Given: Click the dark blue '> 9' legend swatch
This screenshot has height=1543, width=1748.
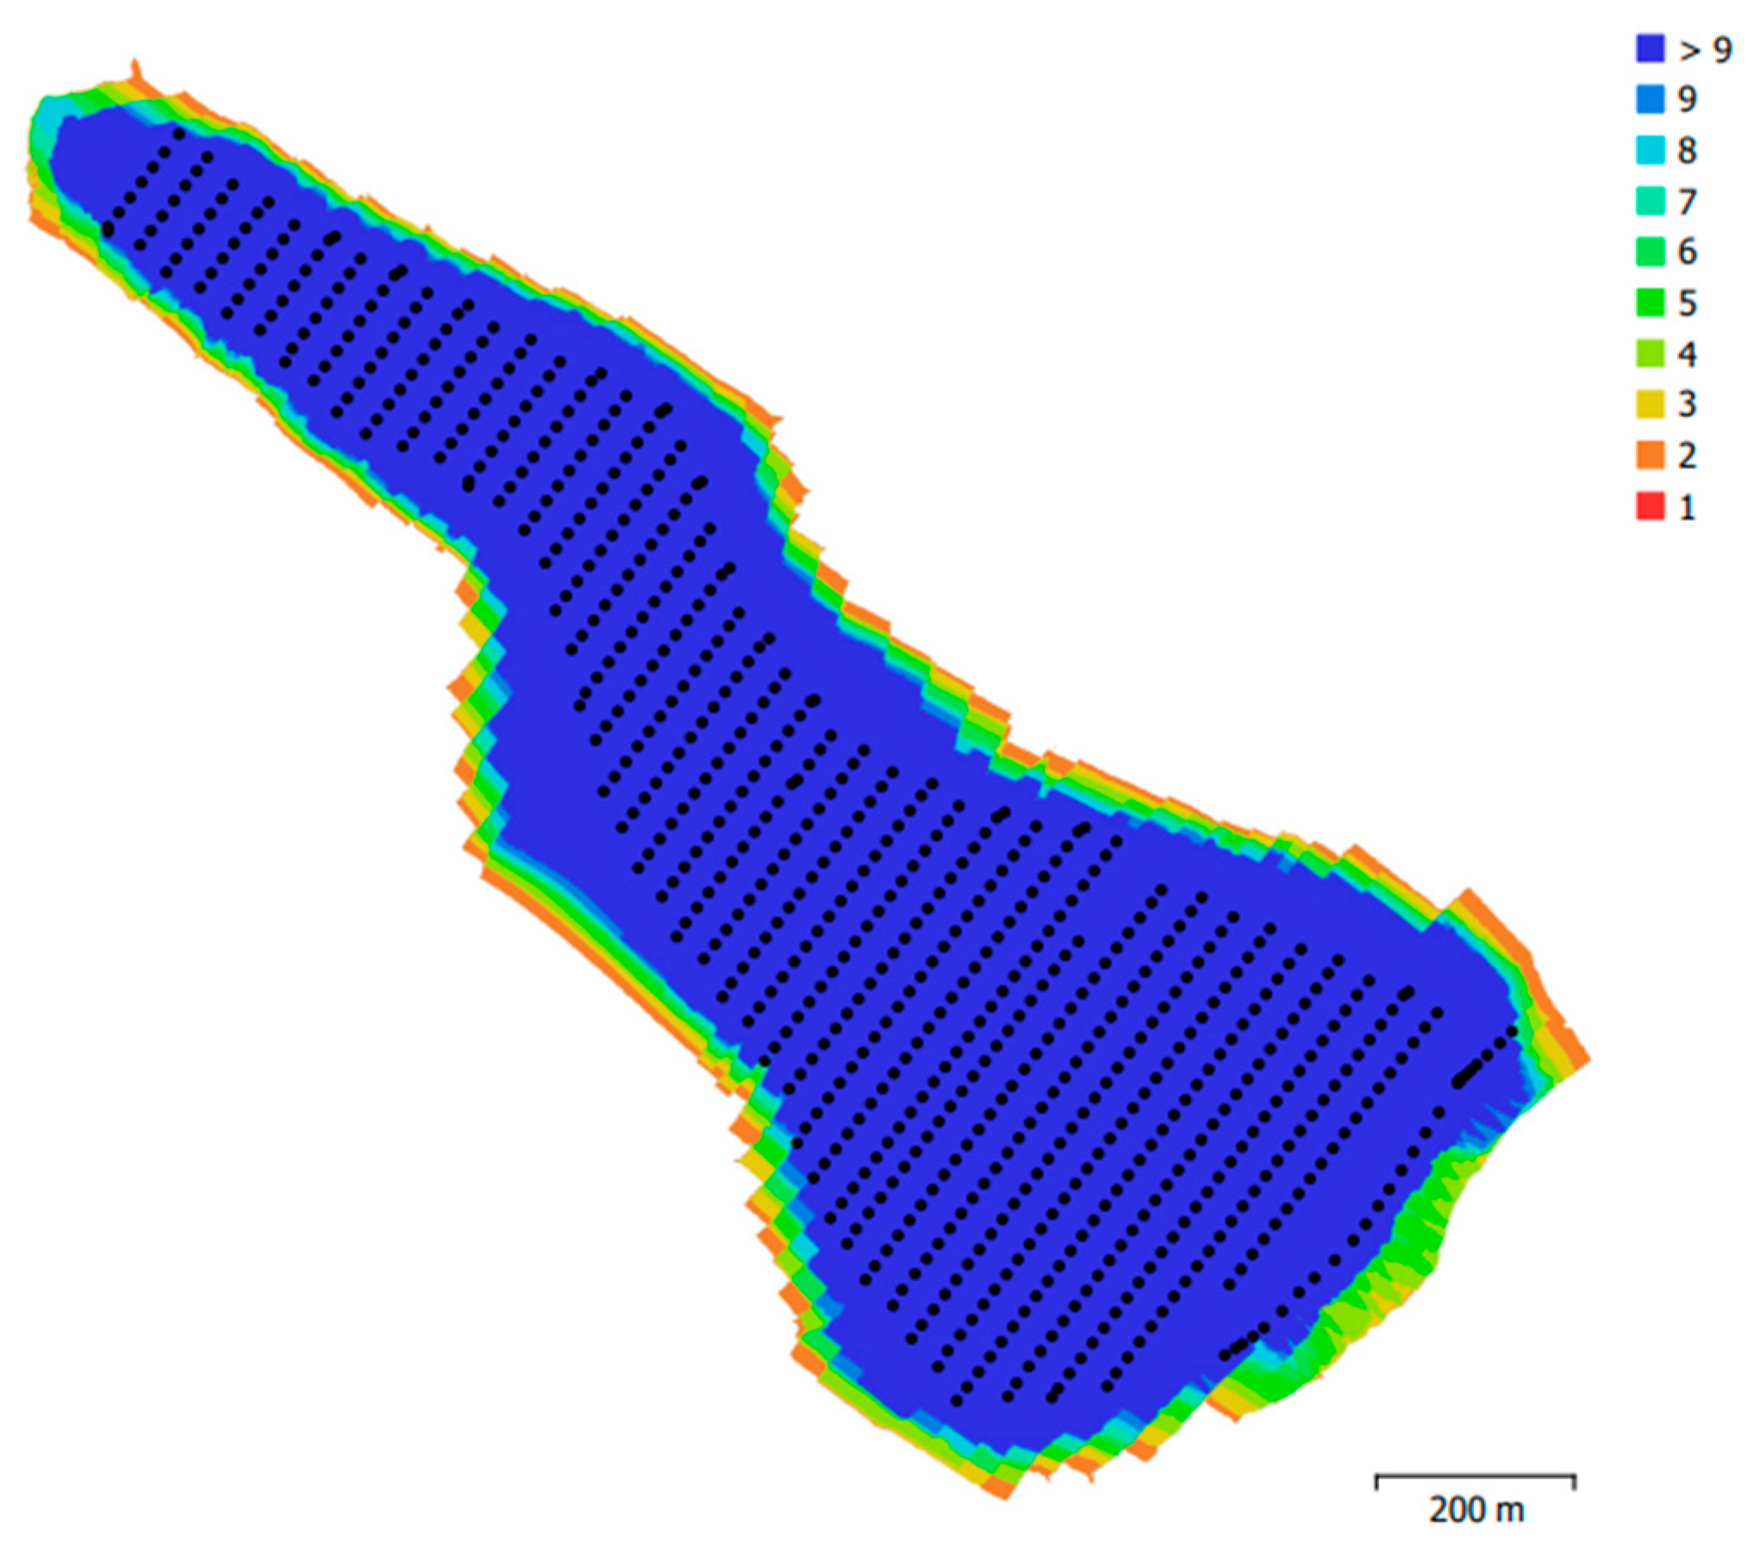Looking at the screenshot, I should pyautogui.click(x=1649, y=49).
